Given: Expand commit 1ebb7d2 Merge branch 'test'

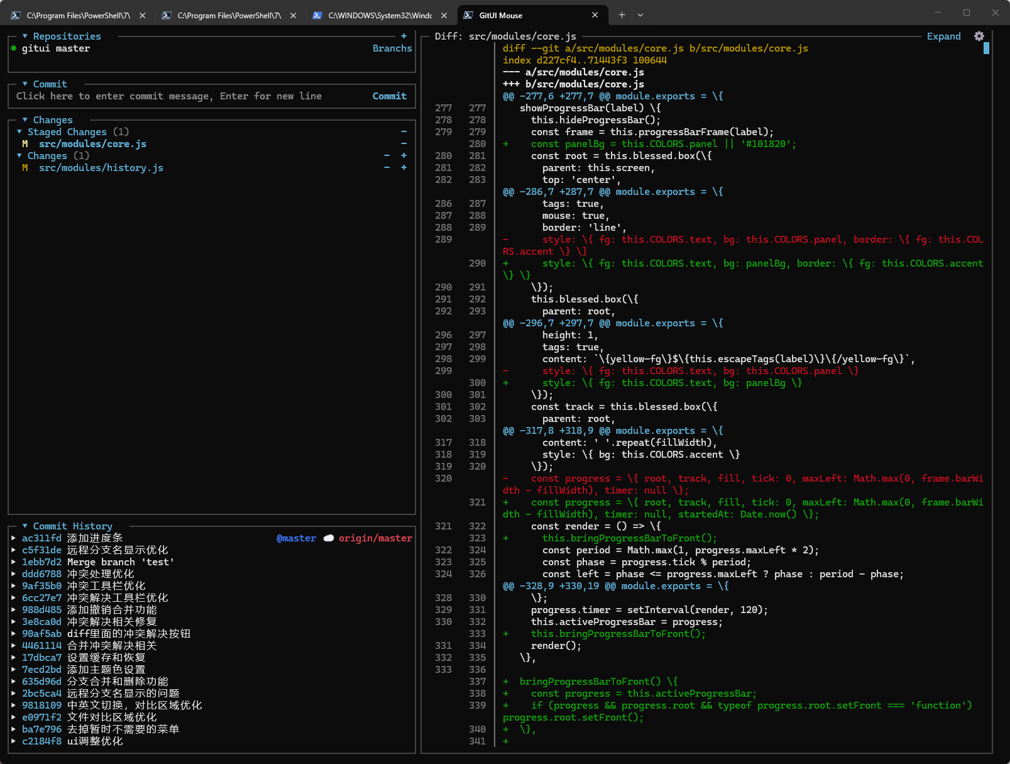Looking at the screenshot, I should [x=13, y=562].
